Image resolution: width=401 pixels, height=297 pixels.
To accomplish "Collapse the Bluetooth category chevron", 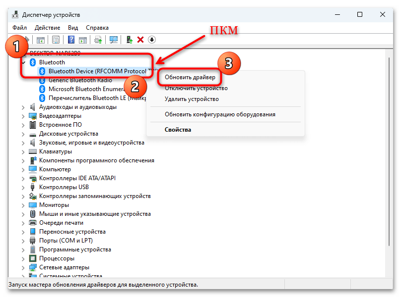I will 23,62.
